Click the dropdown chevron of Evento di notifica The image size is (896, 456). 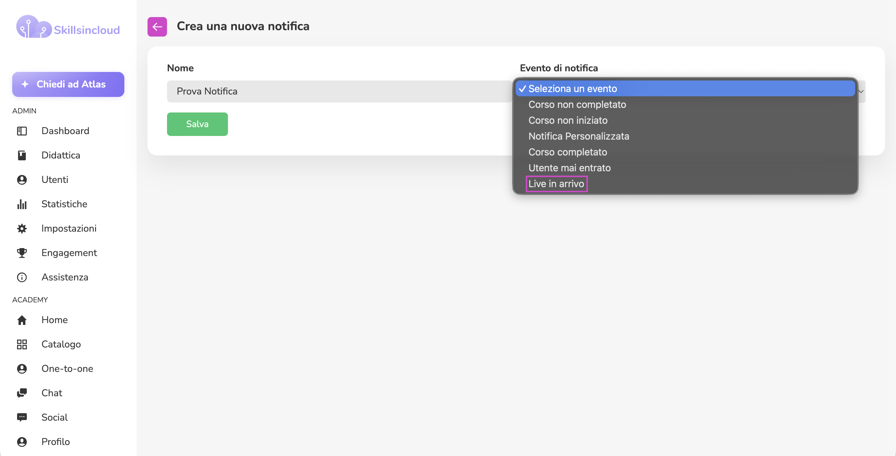861,91
